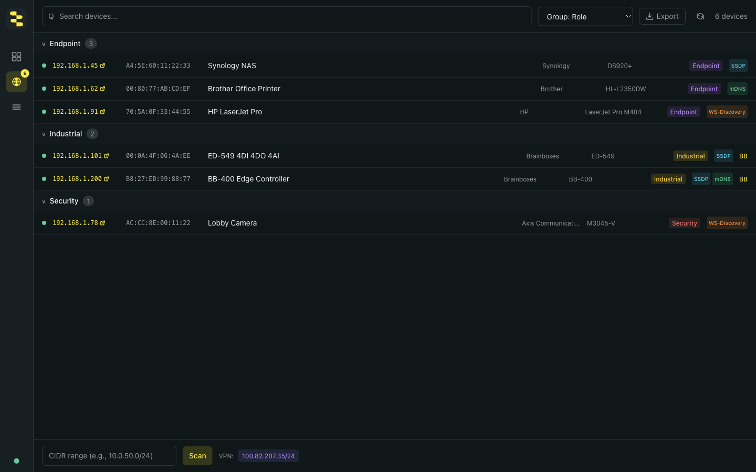Click the status dot for Lobby Camera
This screenshot has width=756, height=472.
click(44, 223)
